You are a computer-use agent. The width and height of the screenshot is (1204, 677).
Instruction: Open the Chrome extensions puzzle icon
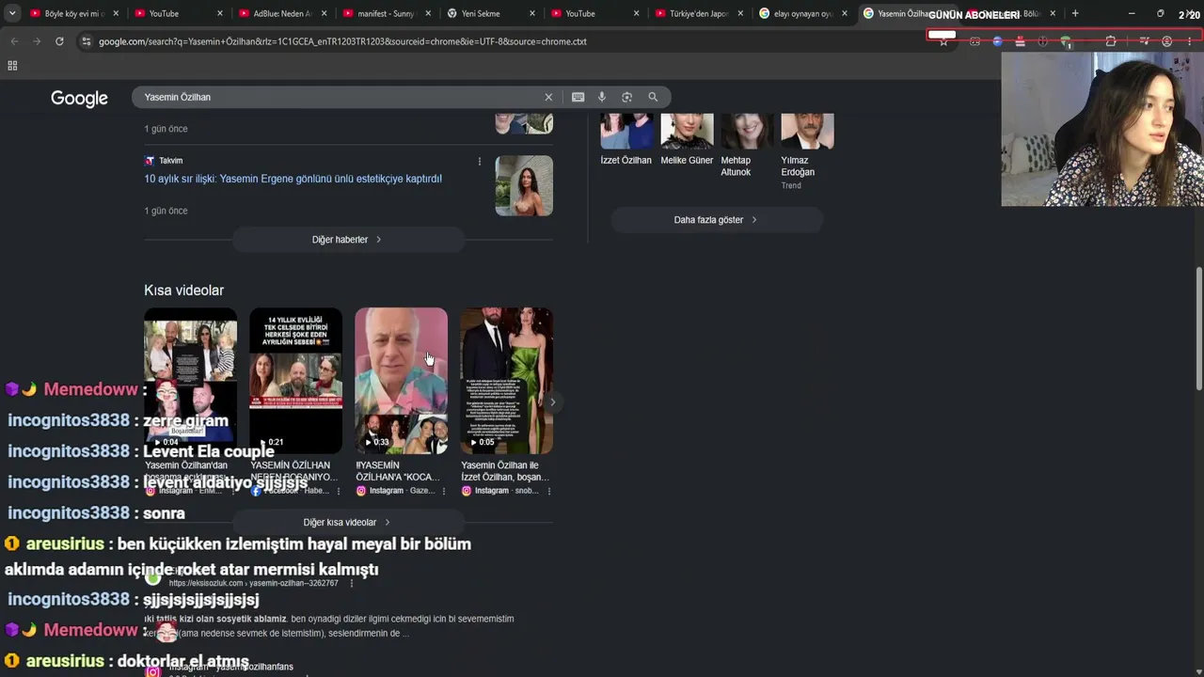tap(1111, 41)
